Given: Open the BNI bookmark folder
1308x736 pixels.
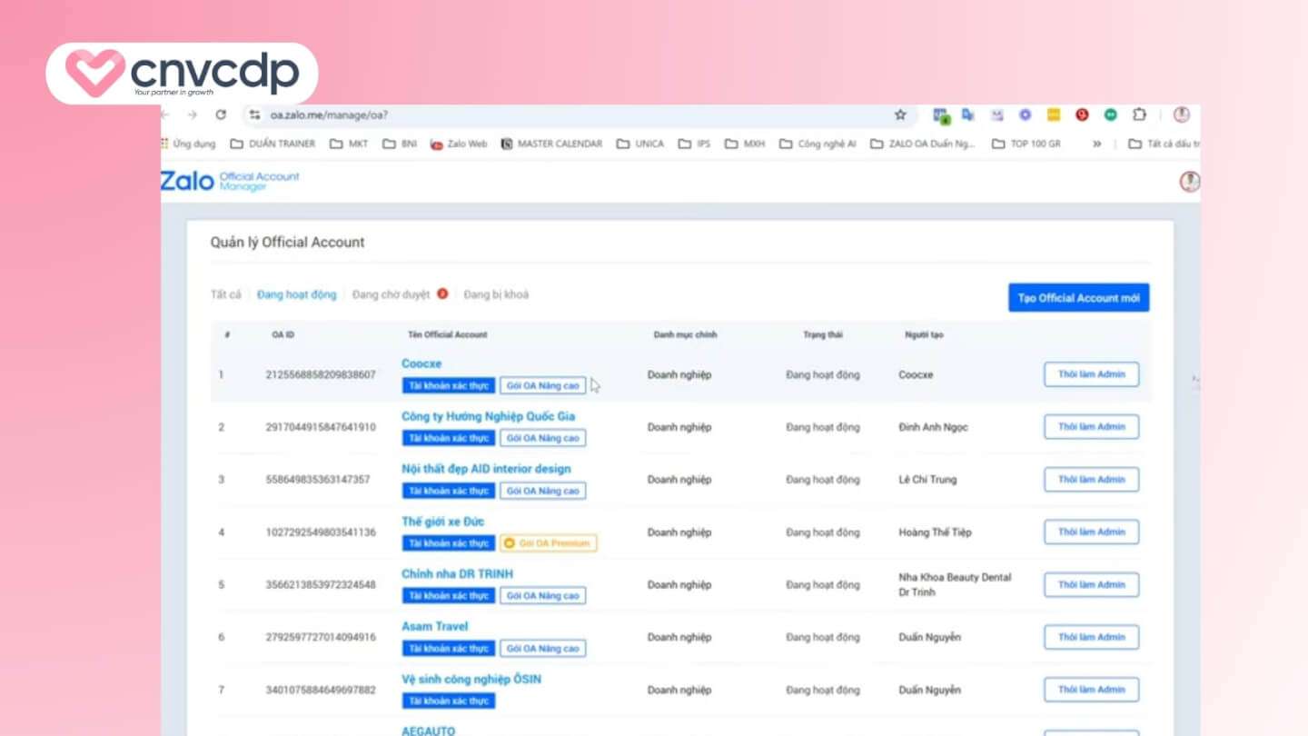Looking at the screenshot, I should 400,144.
